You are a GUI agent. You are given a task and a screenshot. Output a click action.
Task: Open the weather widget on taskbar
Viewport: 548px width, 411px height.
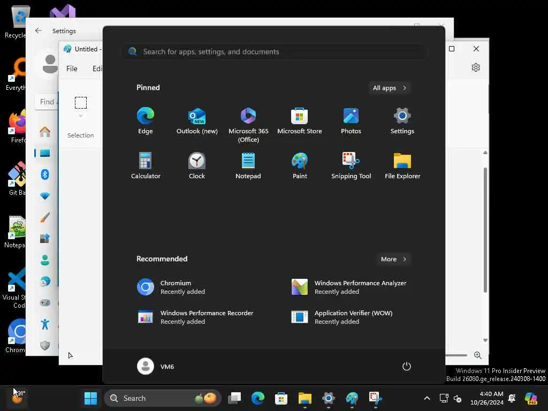[18, 397]
